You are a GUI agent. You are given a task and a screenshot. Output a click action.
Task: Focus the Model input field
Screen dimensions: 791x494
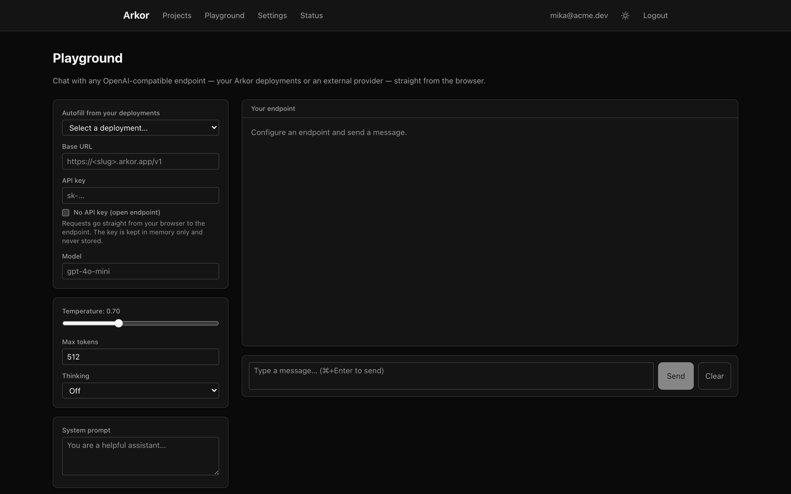(141, 271)
